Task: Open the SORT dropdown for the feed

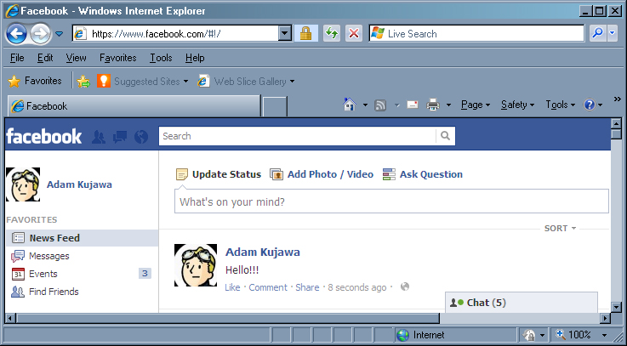Action: point(560,229)
